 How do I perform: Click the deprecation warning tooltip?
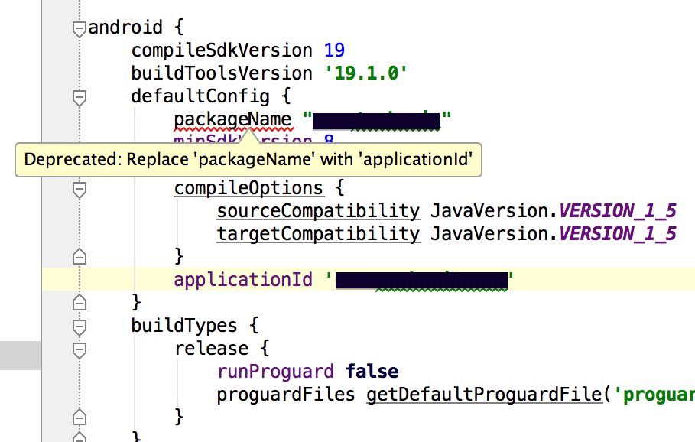point(248,161)
